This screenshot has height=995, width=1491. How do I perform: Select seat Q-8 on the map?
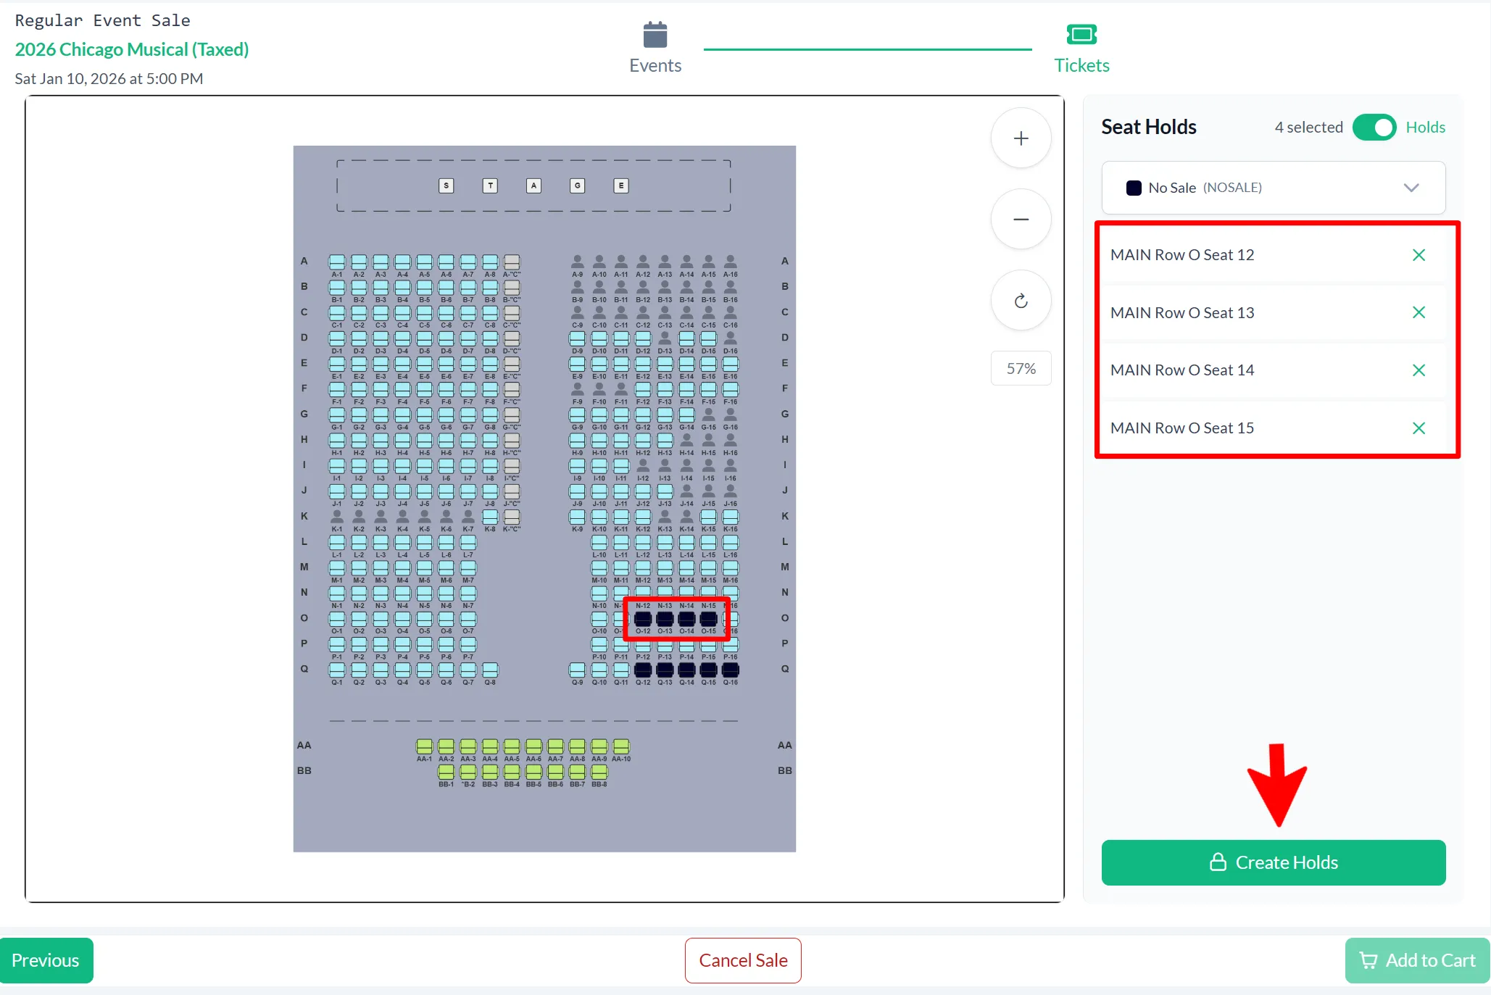[x=490, y=670]
